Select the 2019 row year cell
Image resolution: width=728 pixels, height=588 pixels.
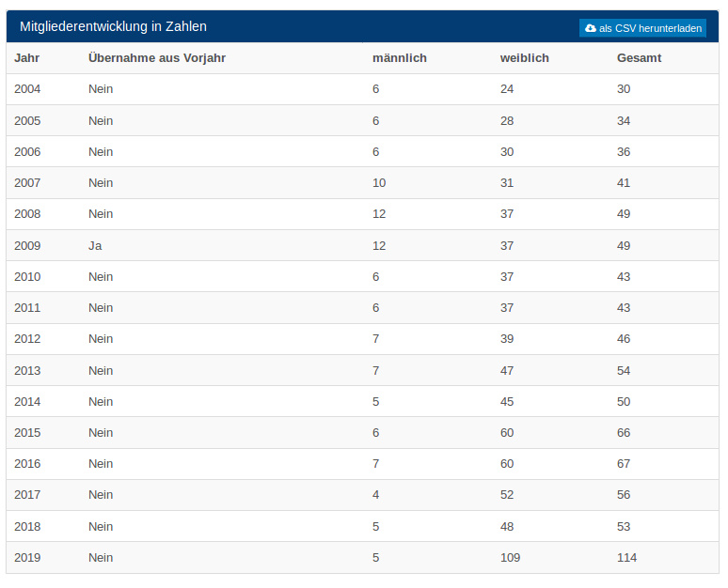click(x=27, y=557)
